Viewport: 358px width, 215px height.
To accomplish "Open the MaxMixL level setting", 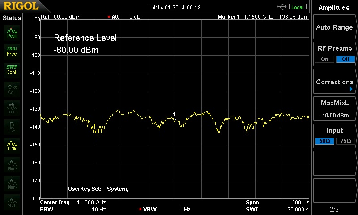I will tap(334, 109).
